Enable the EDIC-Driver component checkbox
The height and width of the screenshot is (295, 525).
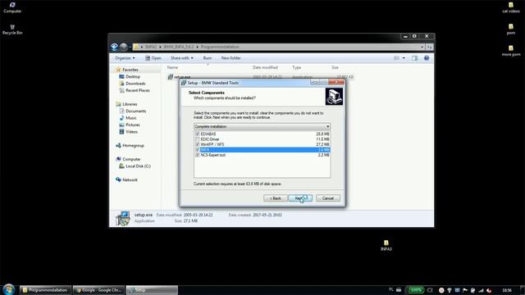(198, 139)
